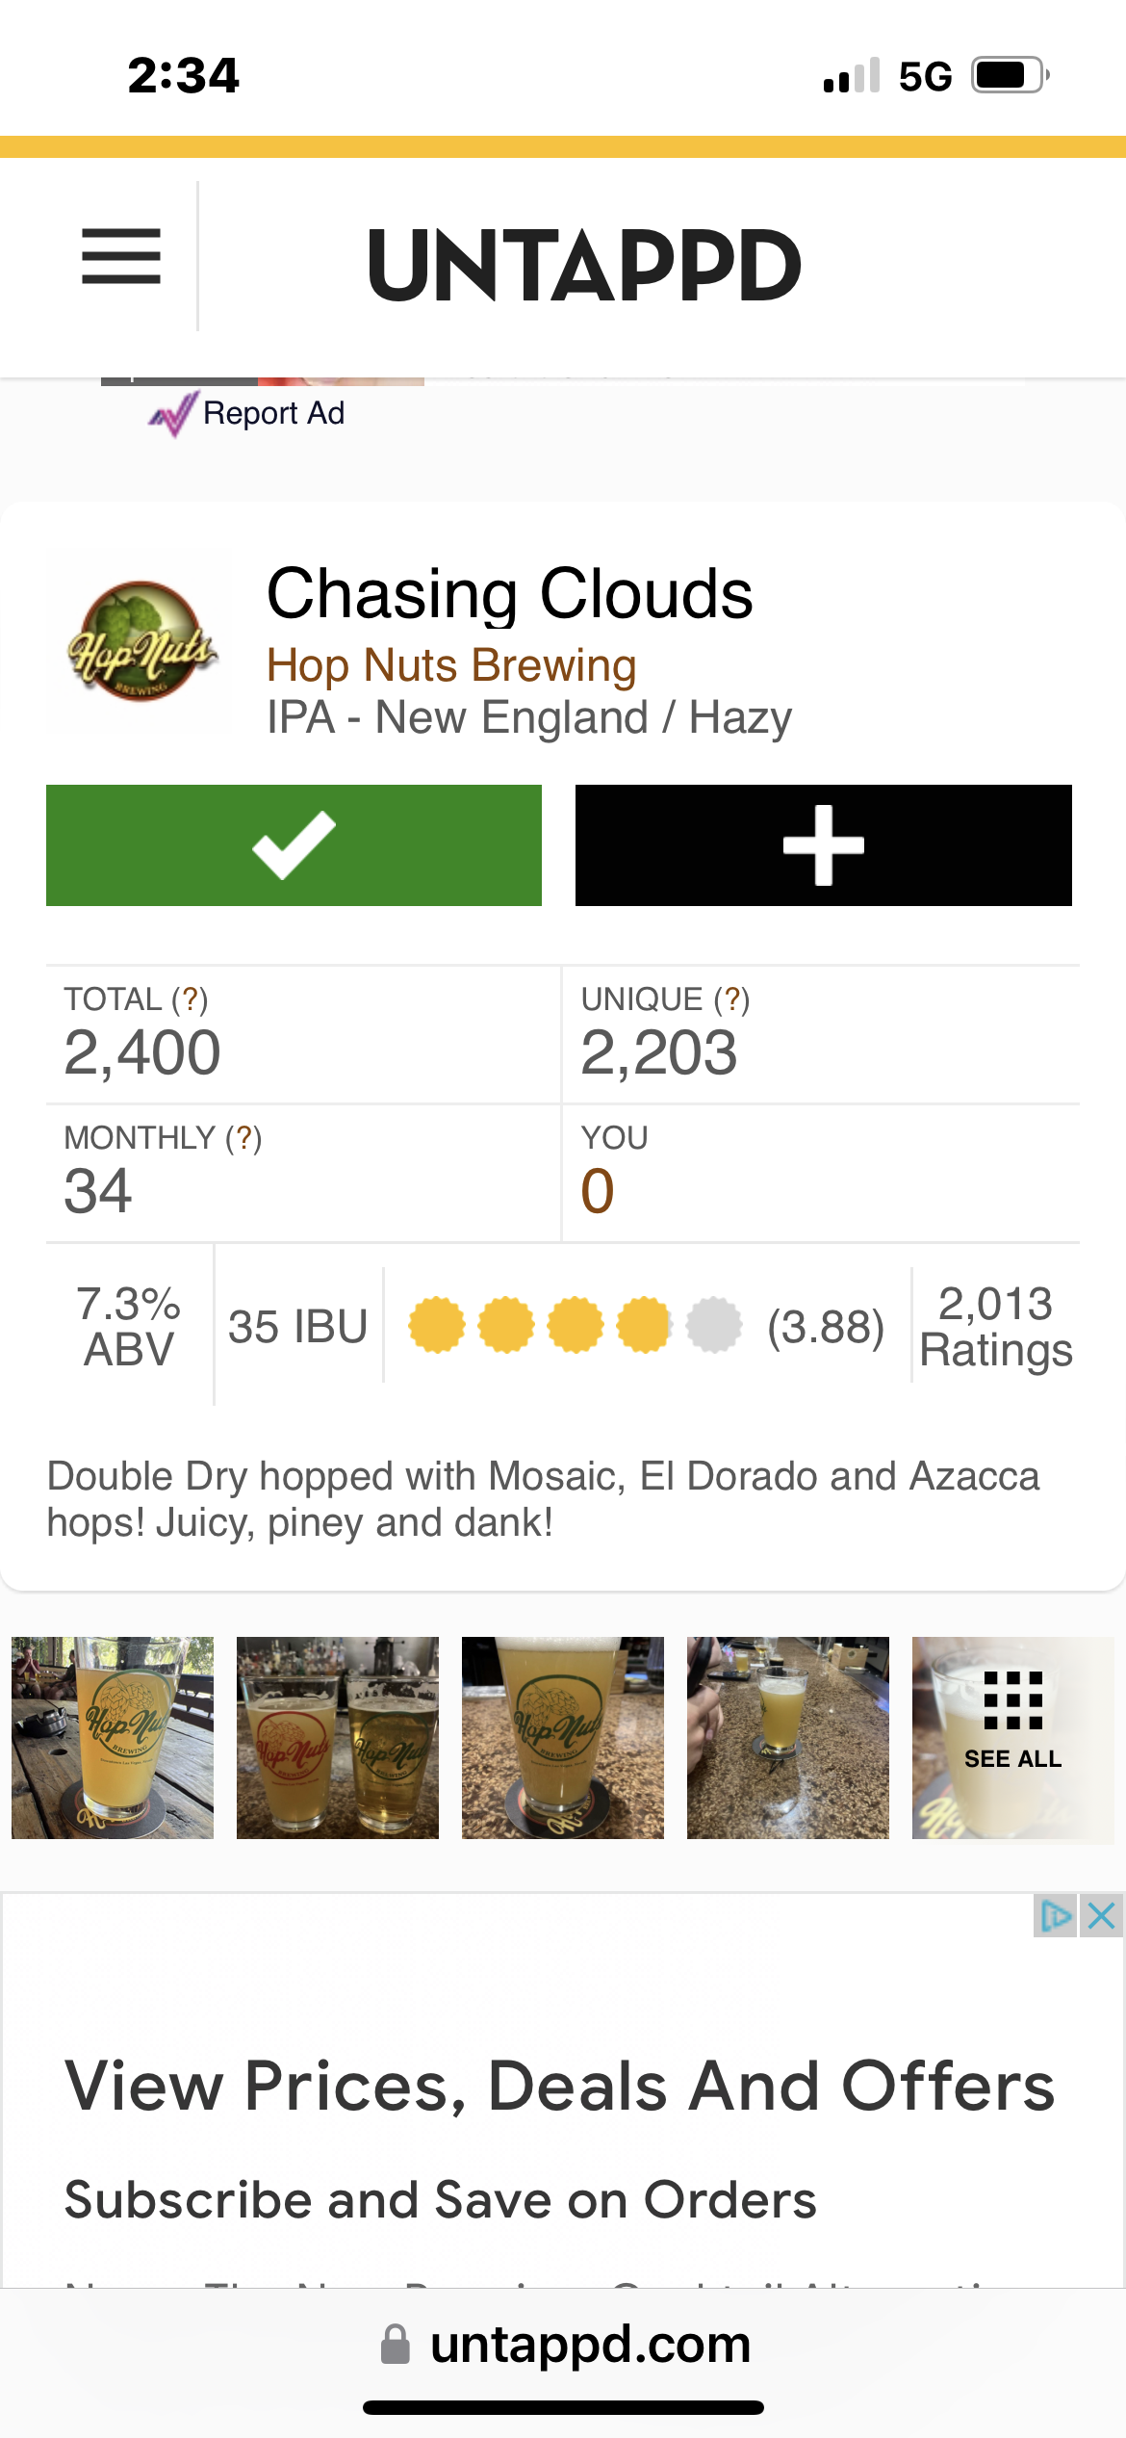
Task: Open the third close-up beer glass photo
Action: pos(563,1738)
